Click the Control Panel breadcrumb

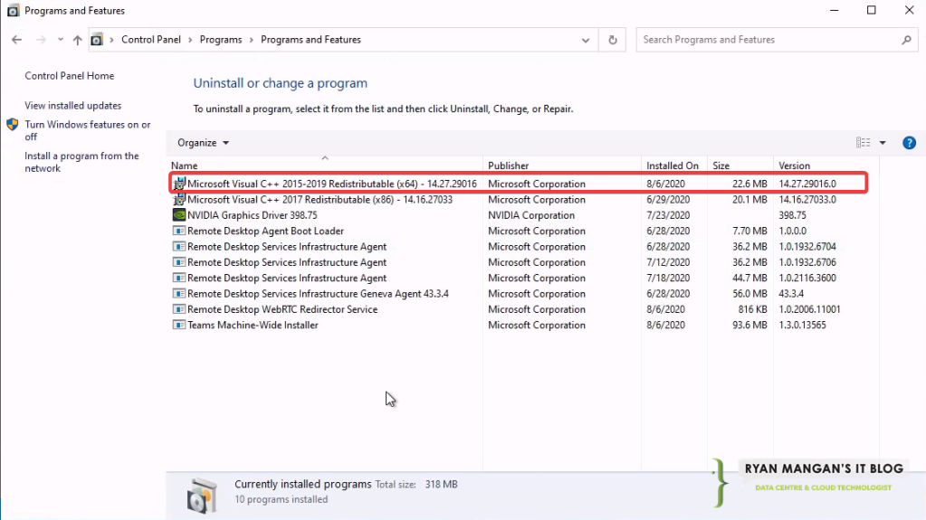150,40
